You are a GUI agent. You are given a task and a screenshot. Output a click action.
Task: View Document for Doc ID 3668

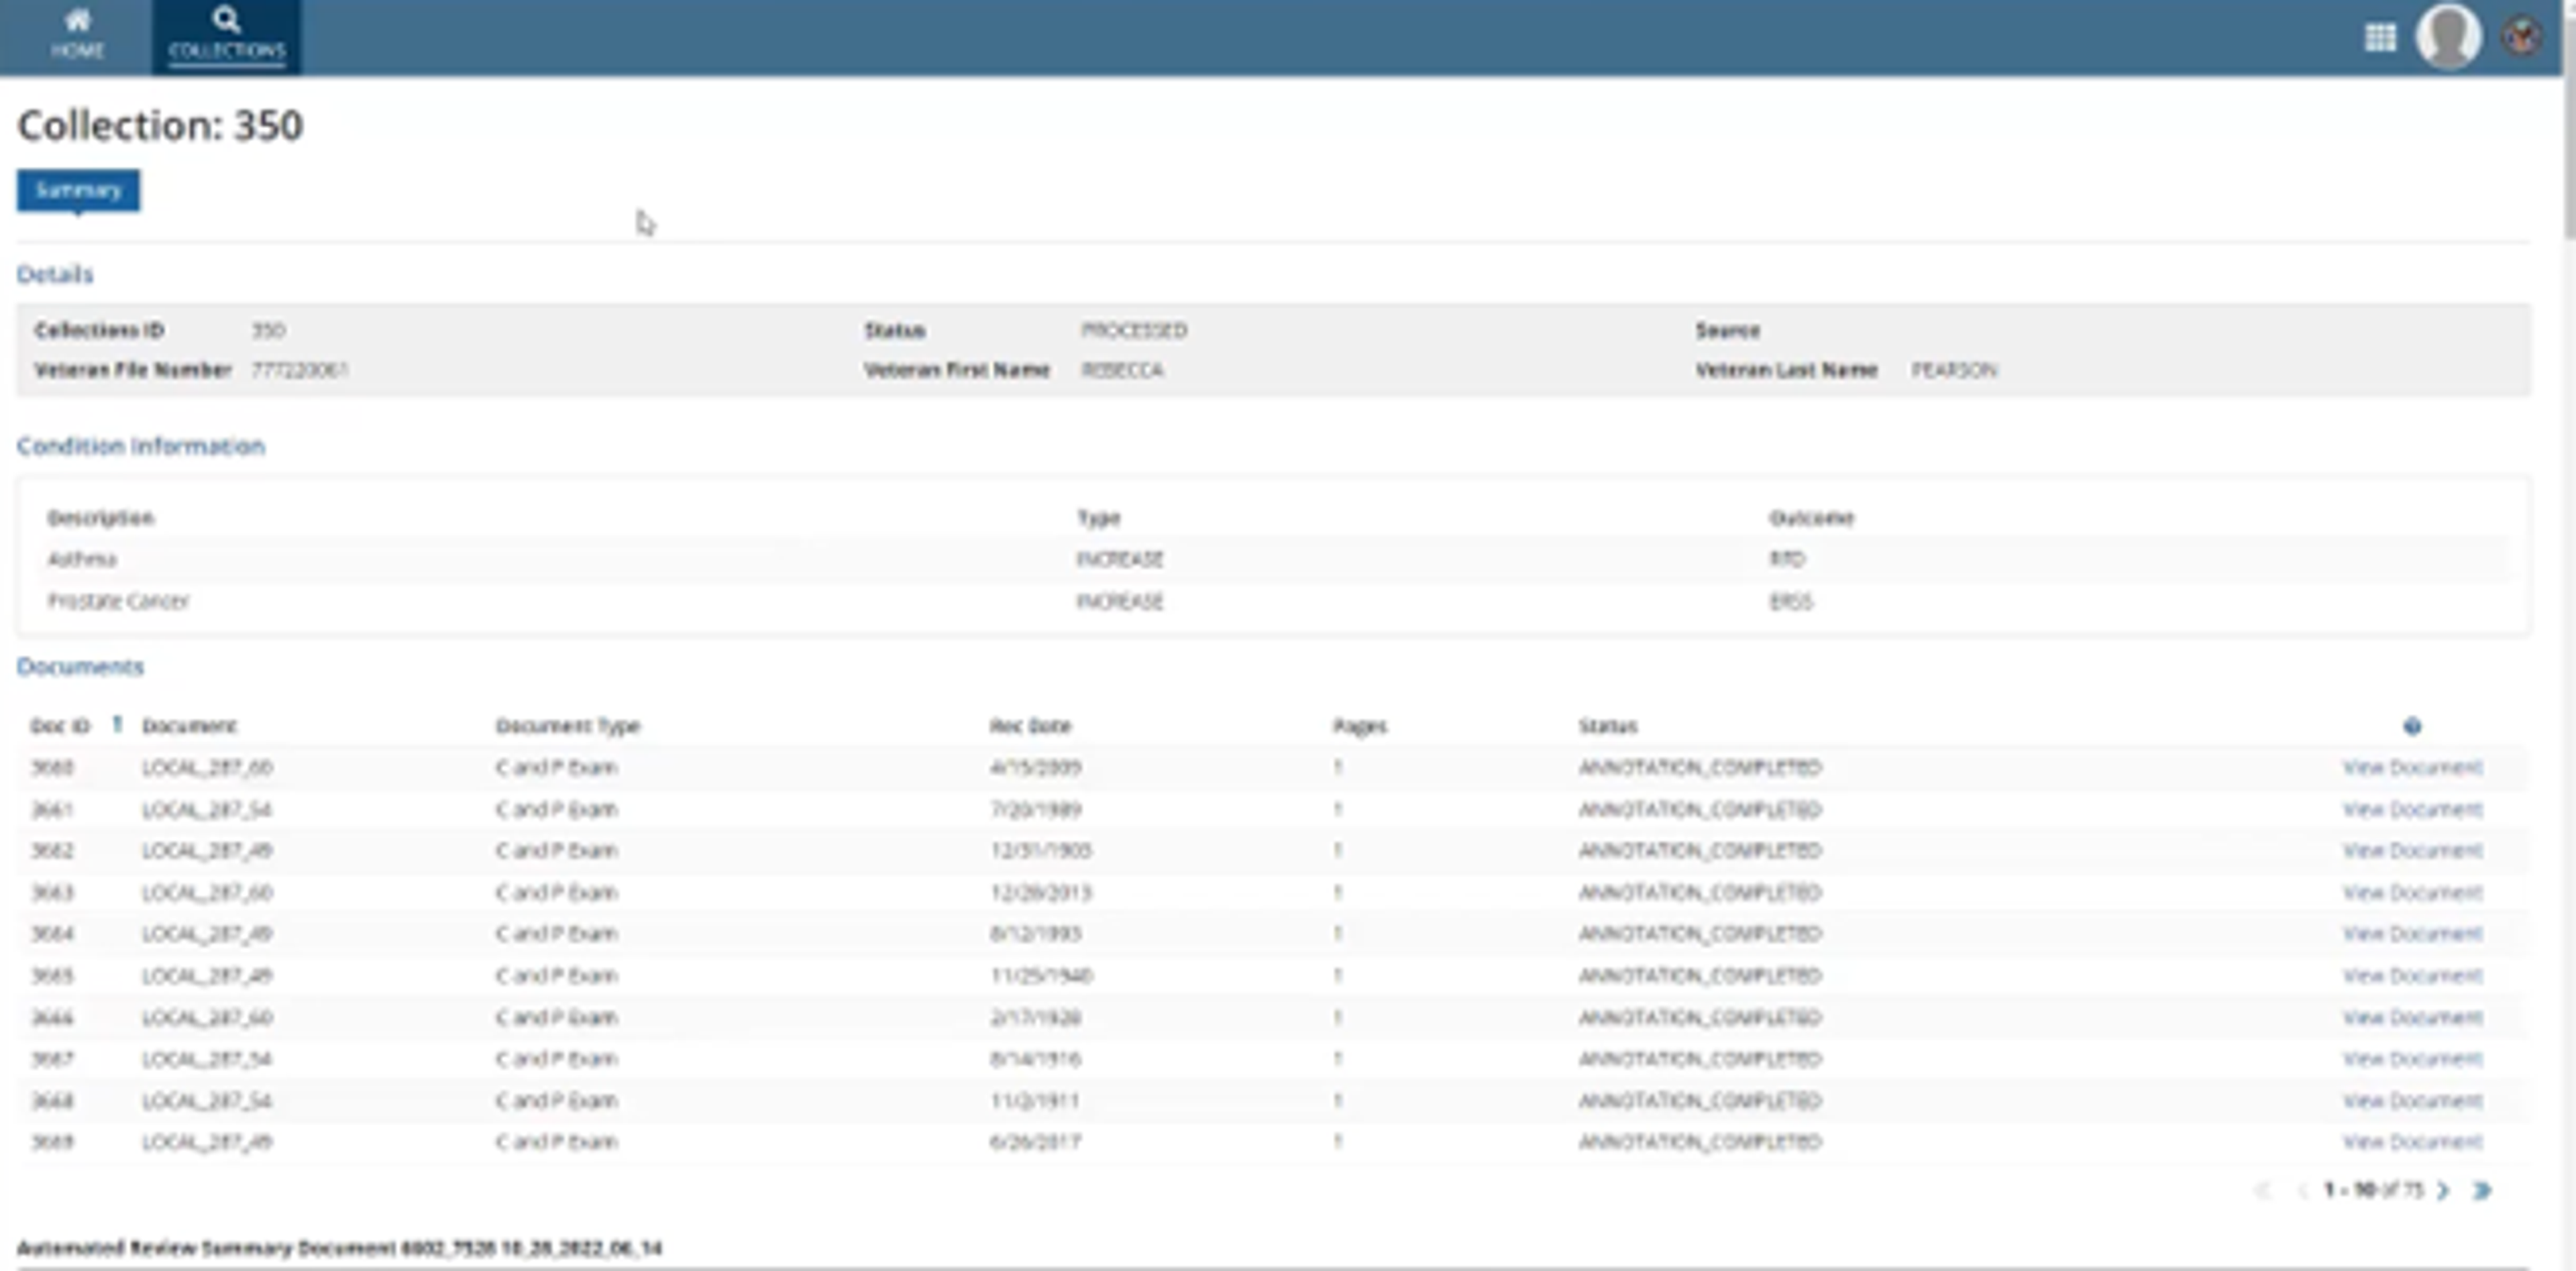[2412, 1100]
